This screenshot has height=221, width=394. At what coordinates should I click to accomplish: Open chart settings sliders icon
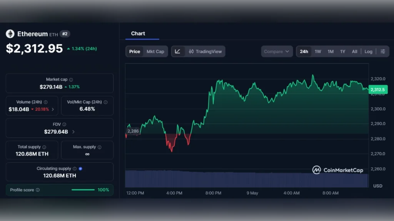pyautogui.click(x=383, y=52)
